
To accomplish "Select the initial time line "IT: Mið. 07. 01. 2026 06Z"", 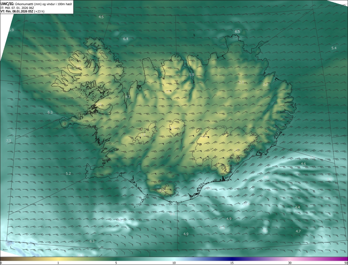I will [x=17, y=8].
